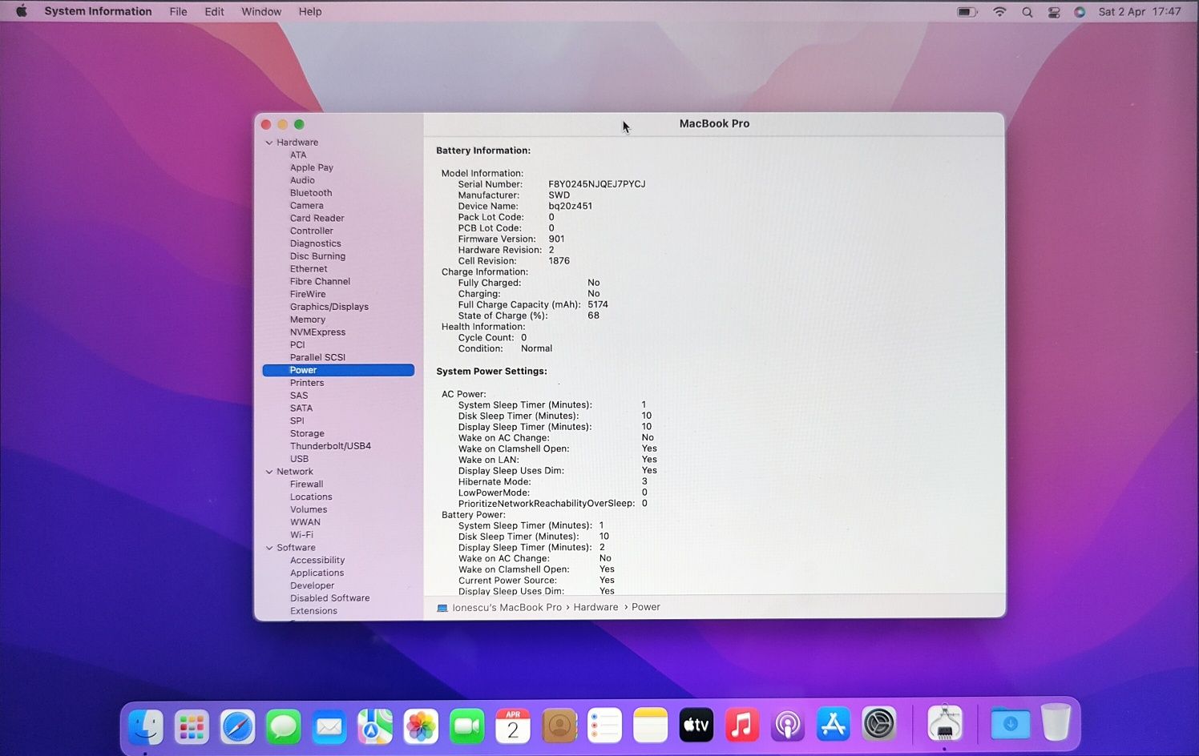Select Wi-Fi under Network
This screenshot has height=756, width=1199.
pos(301,535)
